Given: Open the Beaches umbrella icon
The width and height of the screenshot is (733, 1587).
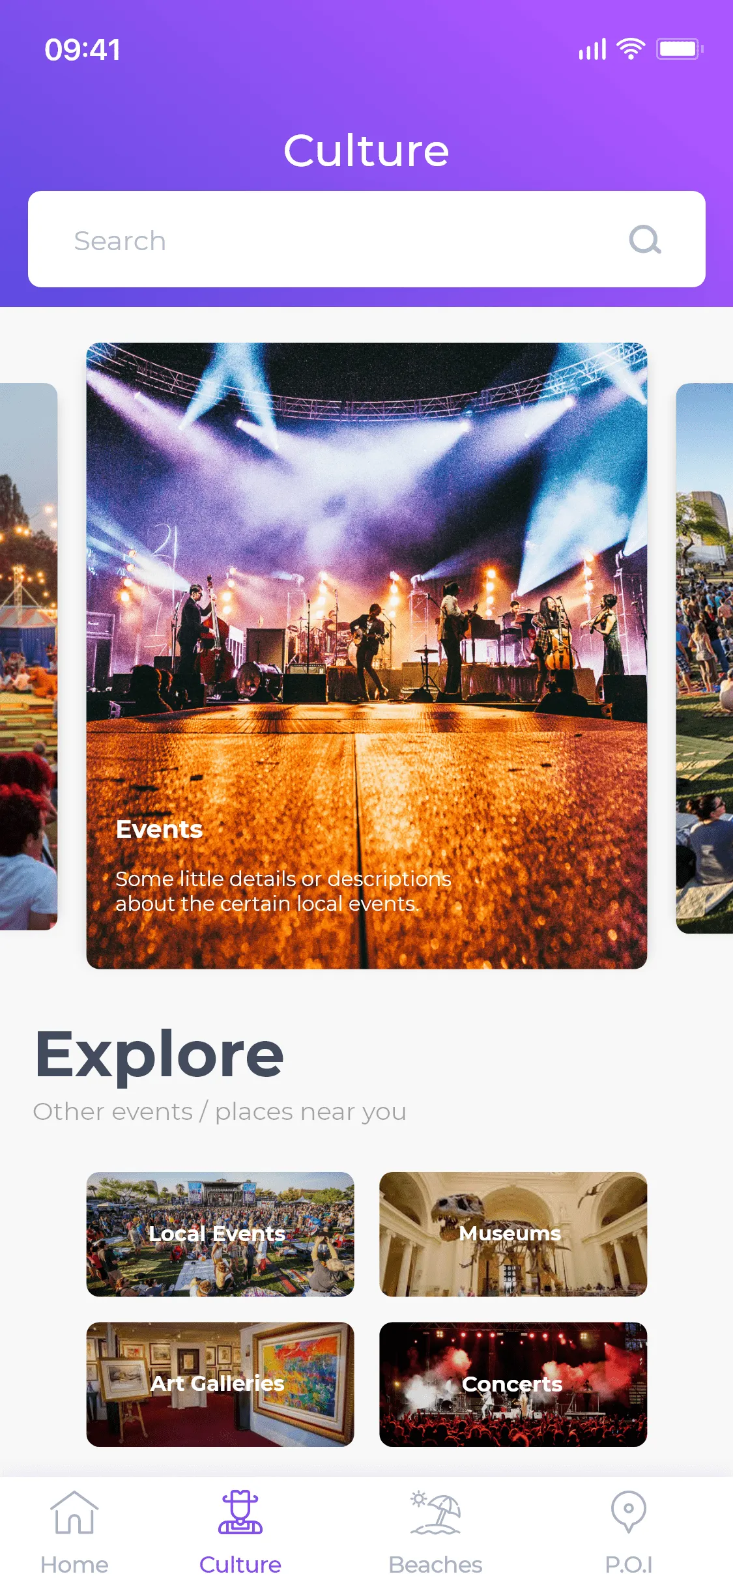Looking at the screenshot, I should coord(435,1512).
